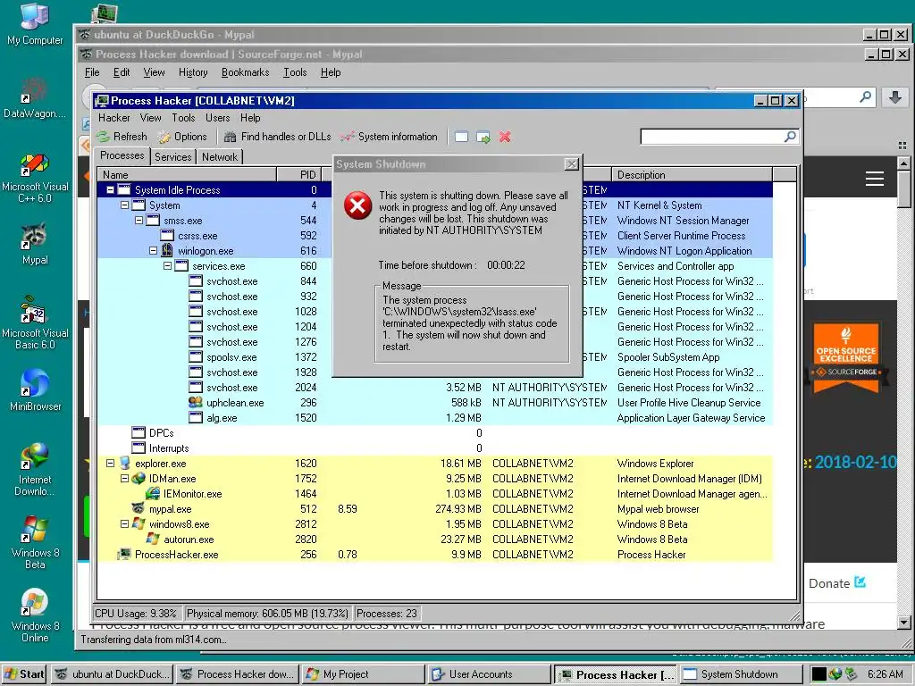Select the csrss.exe process row
The height and width of the screenshot is (686, 915).
435,236
